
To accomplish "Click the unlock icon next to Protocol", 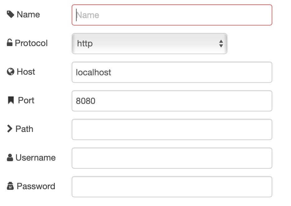I will coord(10,43).
